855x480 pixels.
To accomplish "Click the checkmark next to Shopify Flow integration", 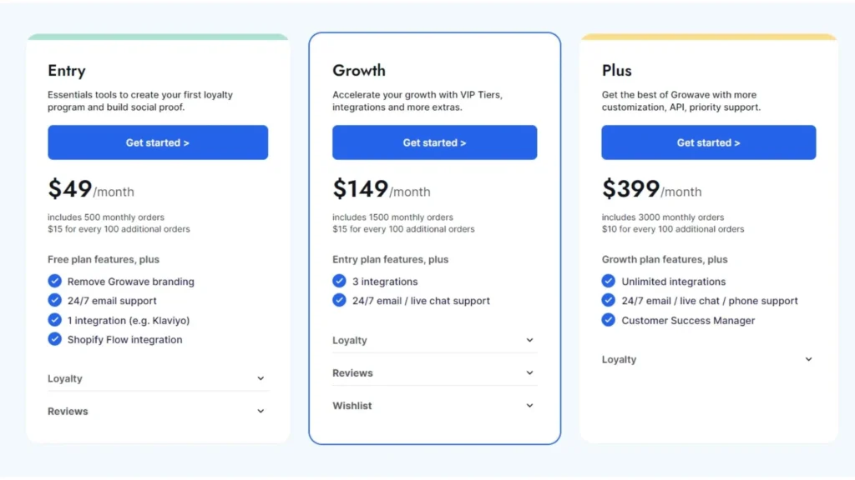I will click(x=54, y=339).
